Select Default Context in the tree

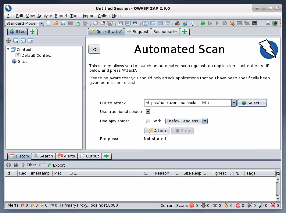[33, 55]
